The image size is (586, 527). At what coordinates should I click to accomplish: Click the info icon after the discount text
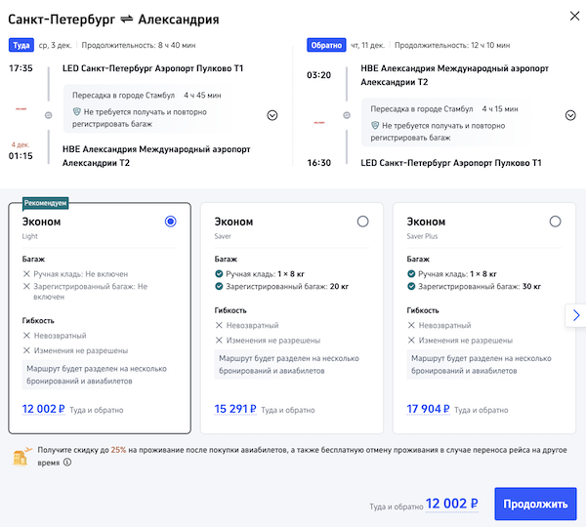click(x=67, y=463)
